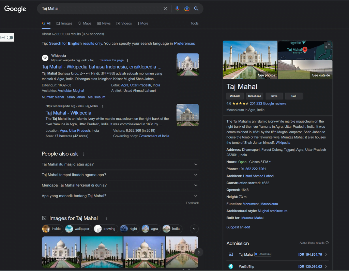Expand knowledge panel photos via arrows icon
Image resolution: width=349 pixels, height=271 pixels.
coord(328,45)
